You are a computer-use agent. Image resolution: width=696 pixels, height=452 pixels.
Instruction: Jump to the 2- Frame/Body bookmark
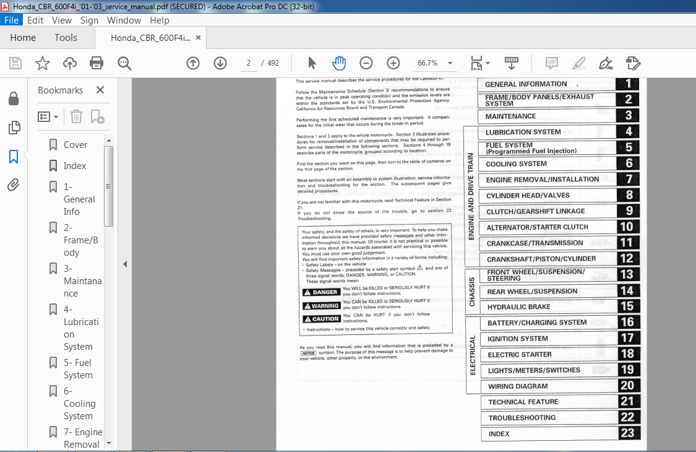click(81, 240)
